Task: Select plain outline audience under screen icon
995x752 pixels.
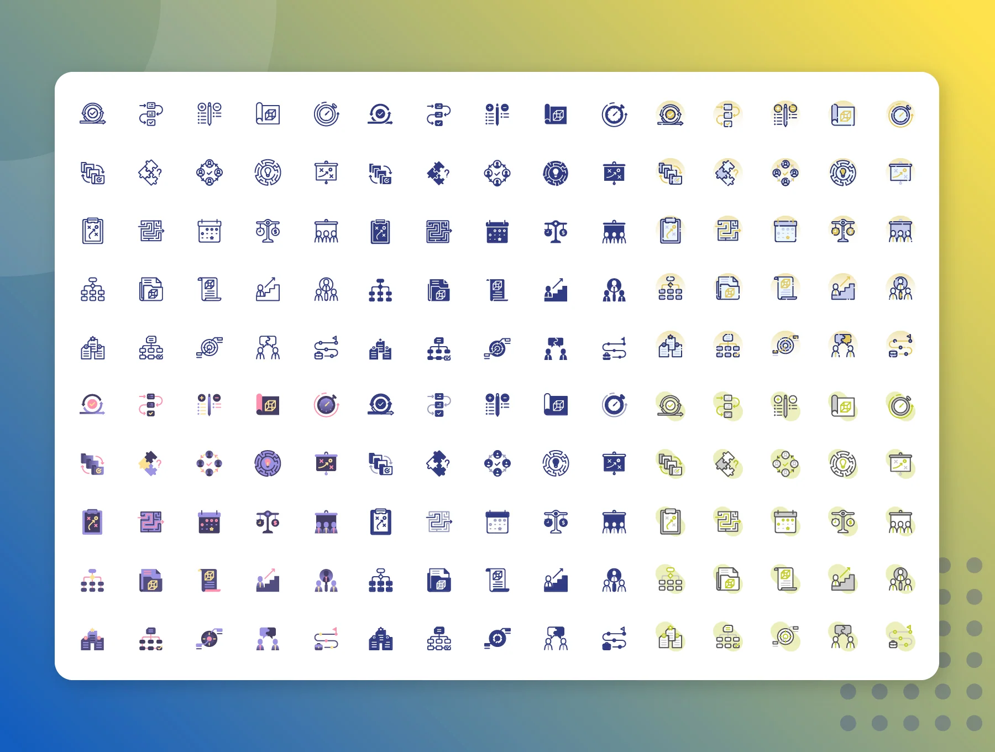Action: coord(326,231)
